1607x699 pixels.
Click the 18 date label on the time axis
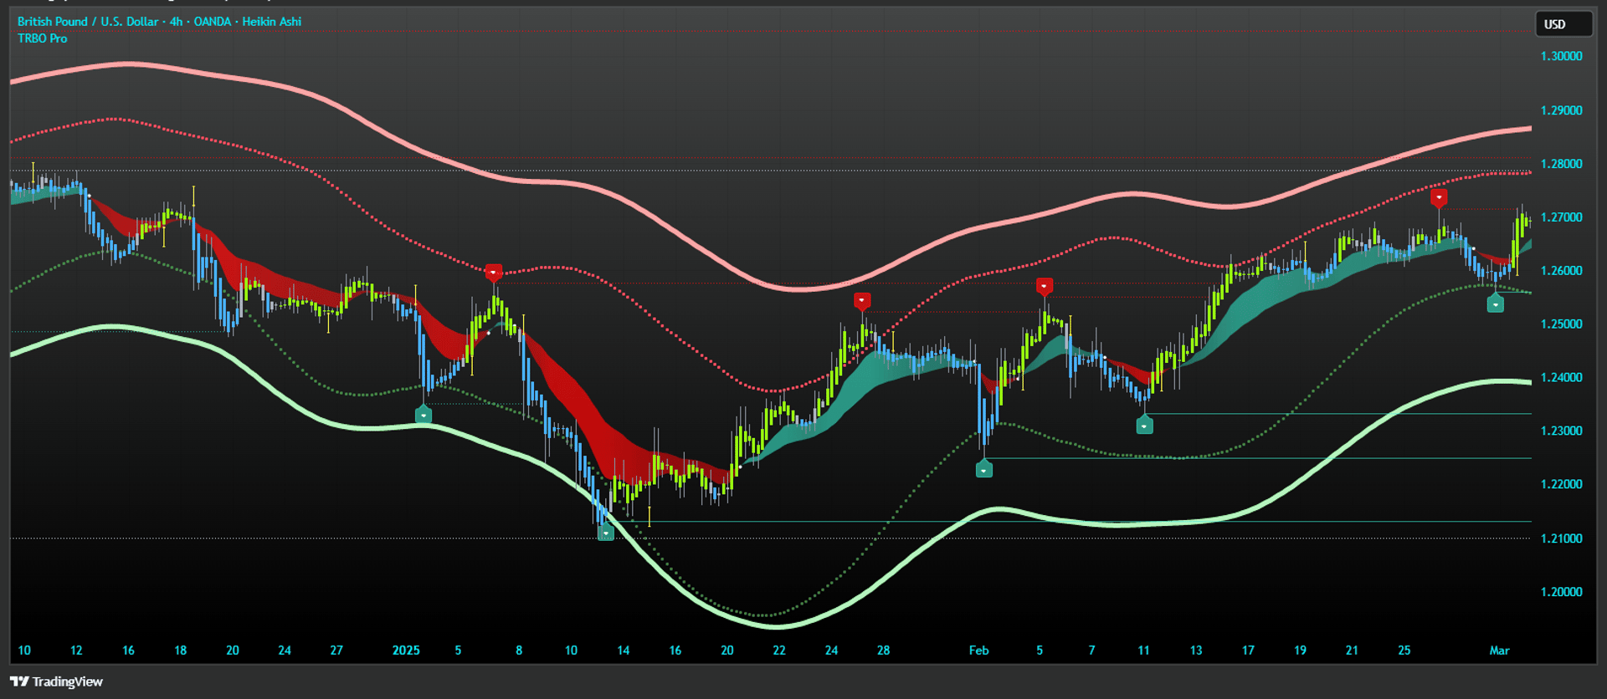180,651
